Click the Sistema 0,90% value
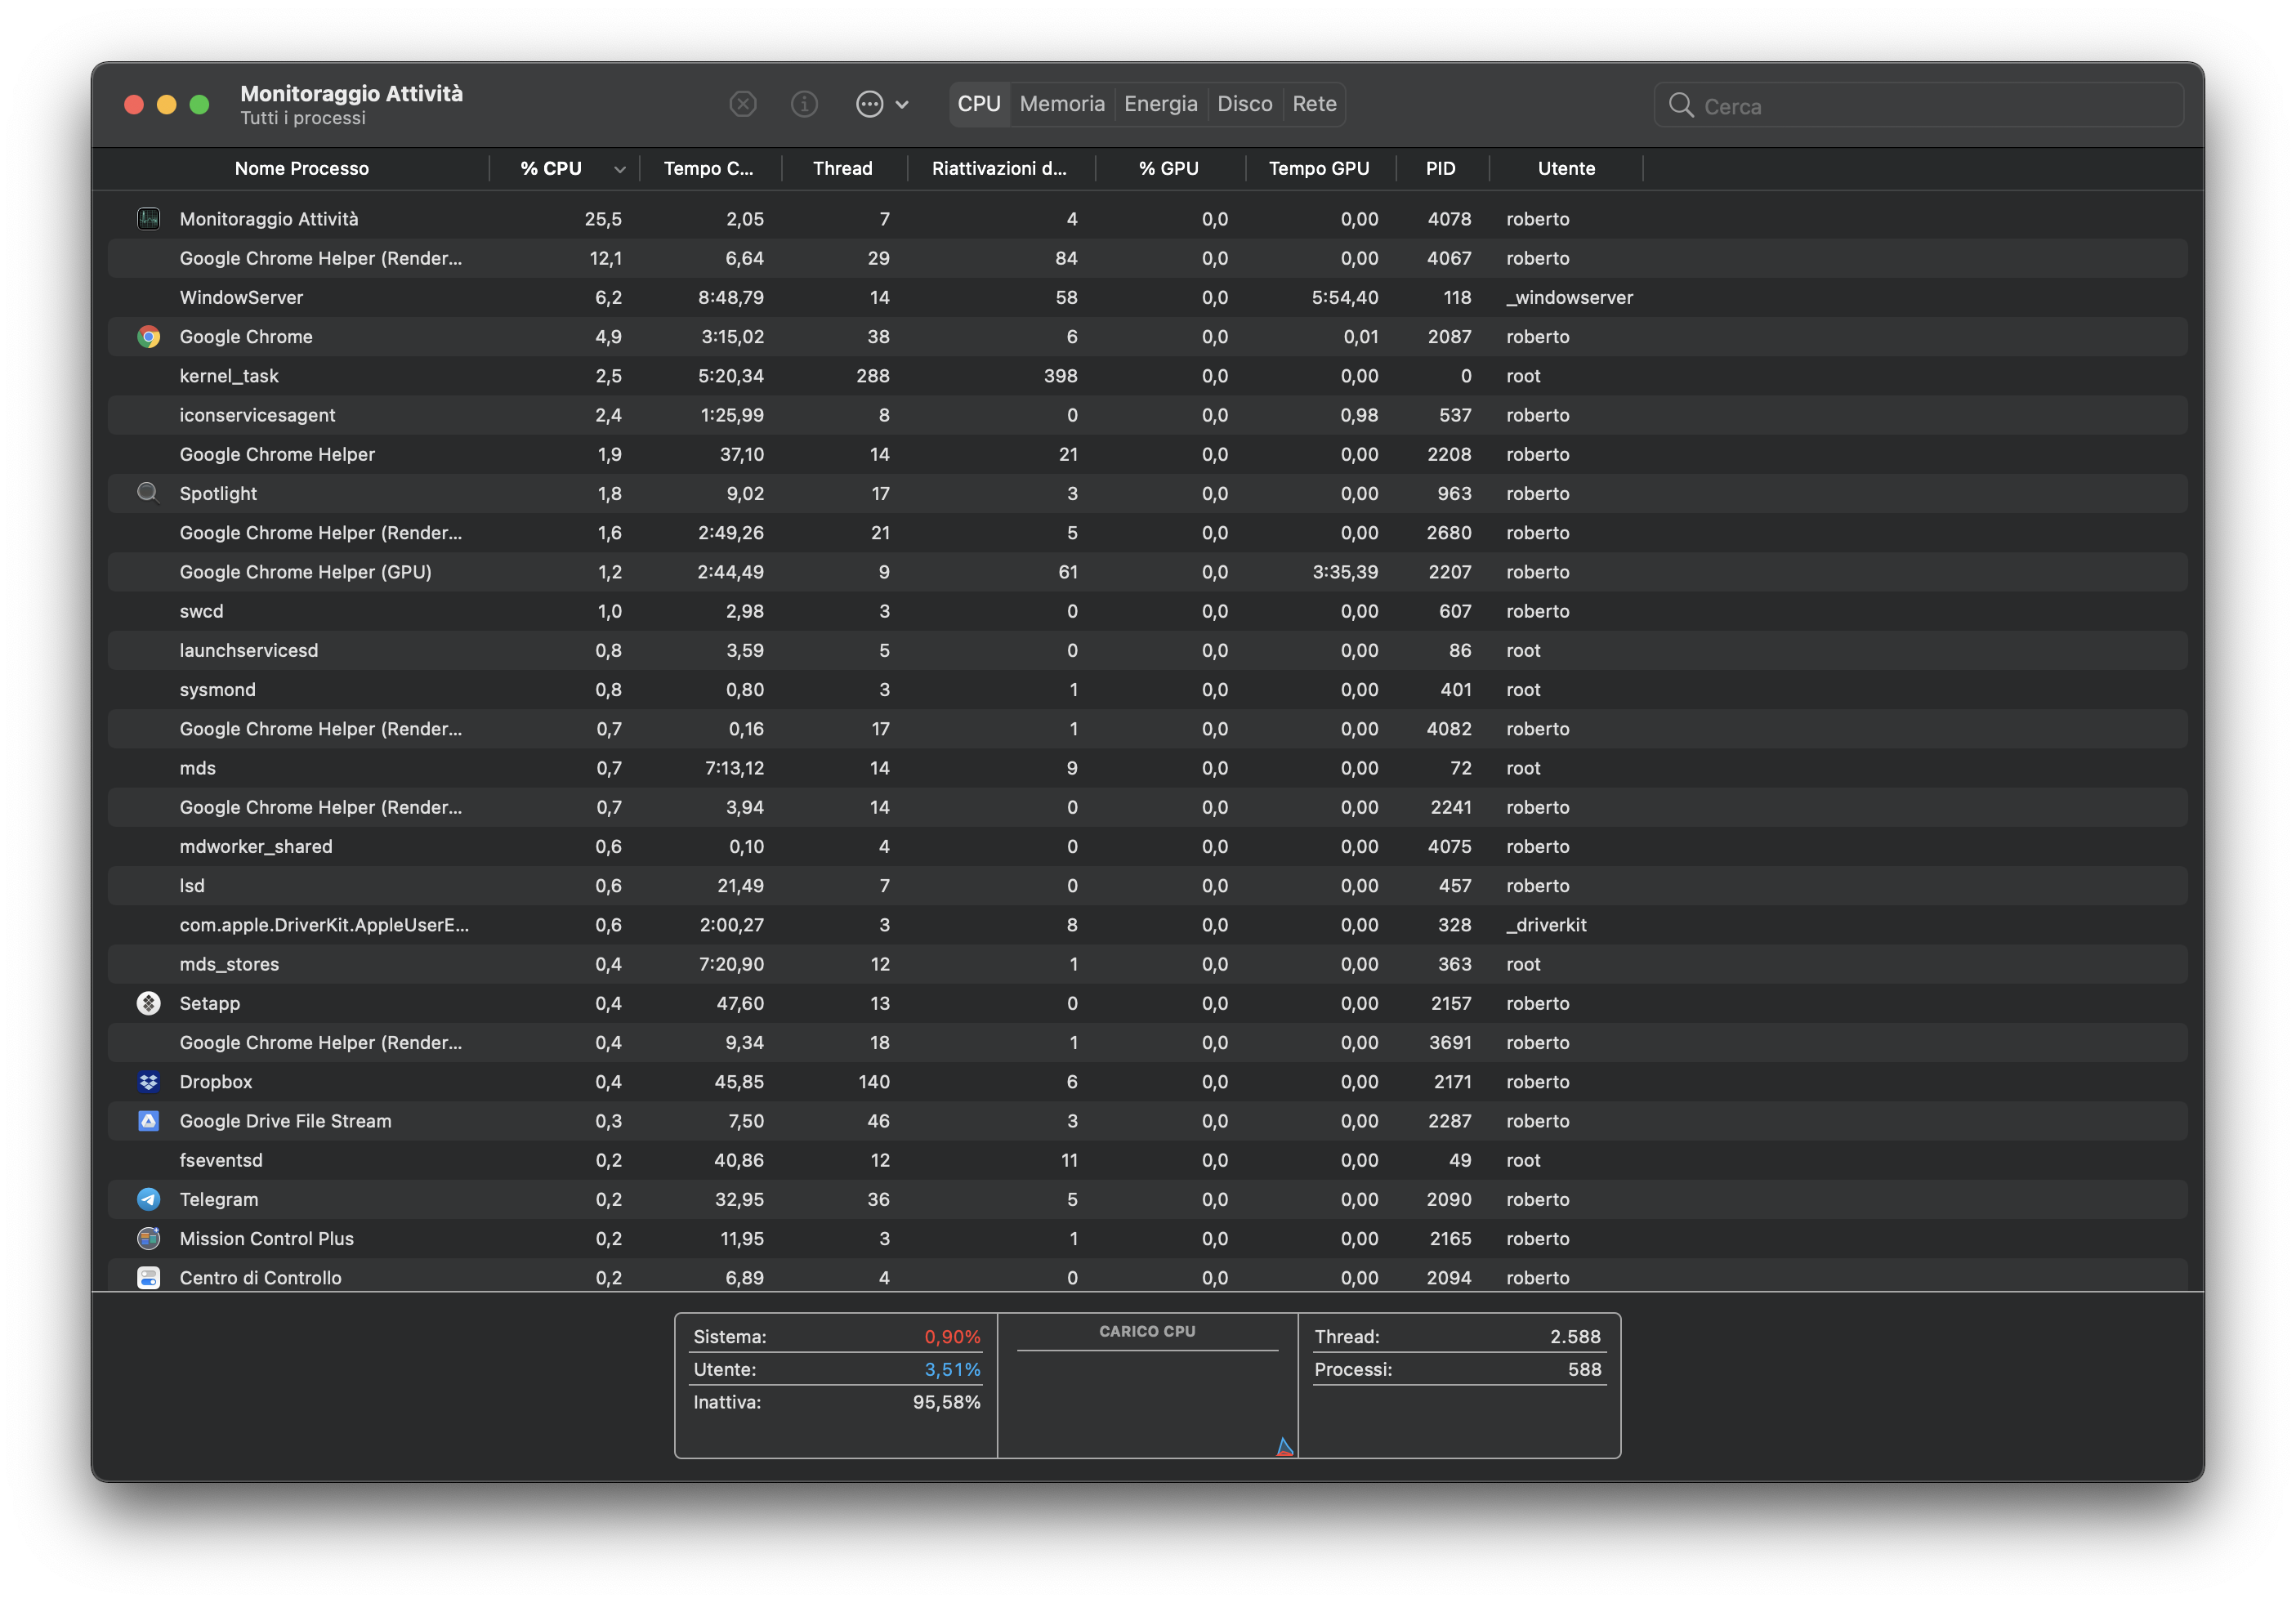Image resolution: width=2296 pixels, height=1603 pixels. point(952,1337)
